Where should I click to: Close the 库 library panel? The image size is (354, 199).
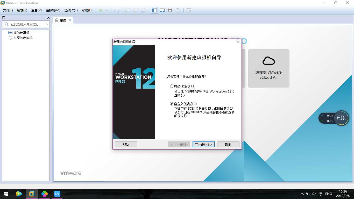[48, 18]
